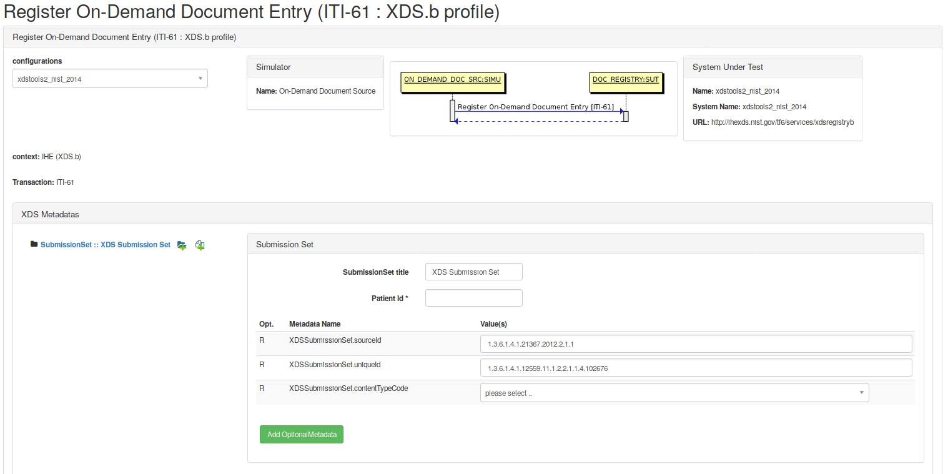Click the dashed return arrow in the diagram
The height and width of the screenshot is (474, 948).
(x=538, y=122)
